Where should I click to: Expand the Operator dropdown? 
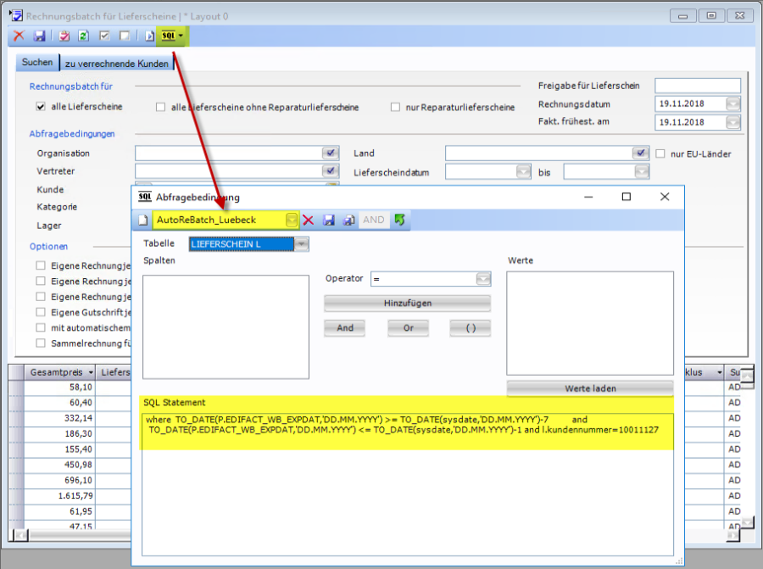tap(483, 279)
